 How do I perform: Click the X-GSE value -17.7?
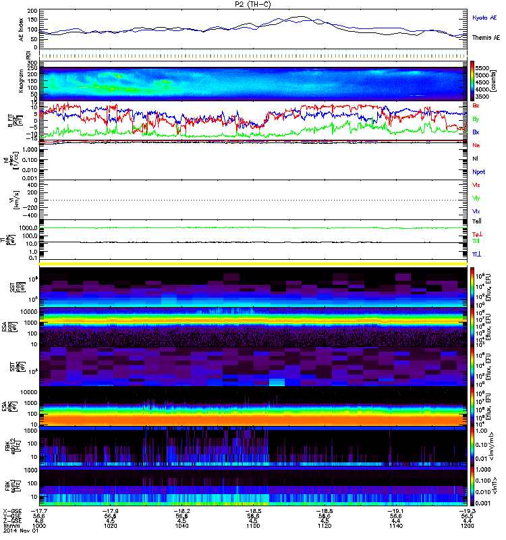point(39,511)
